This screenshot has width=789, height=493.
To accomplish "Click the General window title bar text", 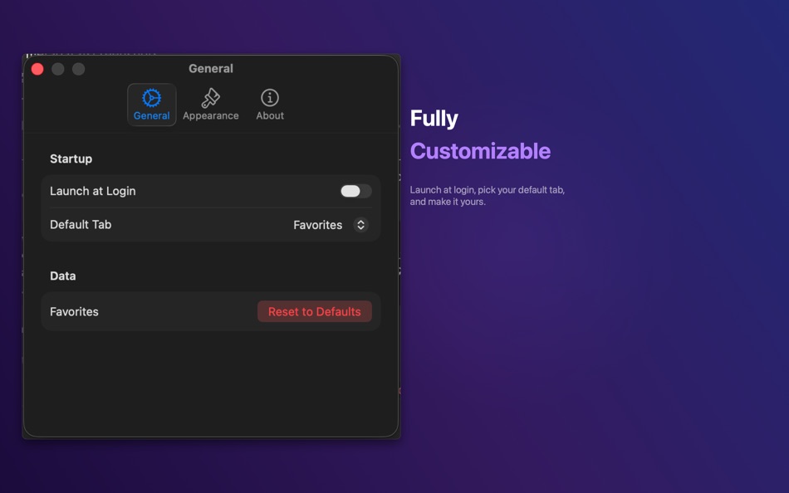I will pos(210,68).
